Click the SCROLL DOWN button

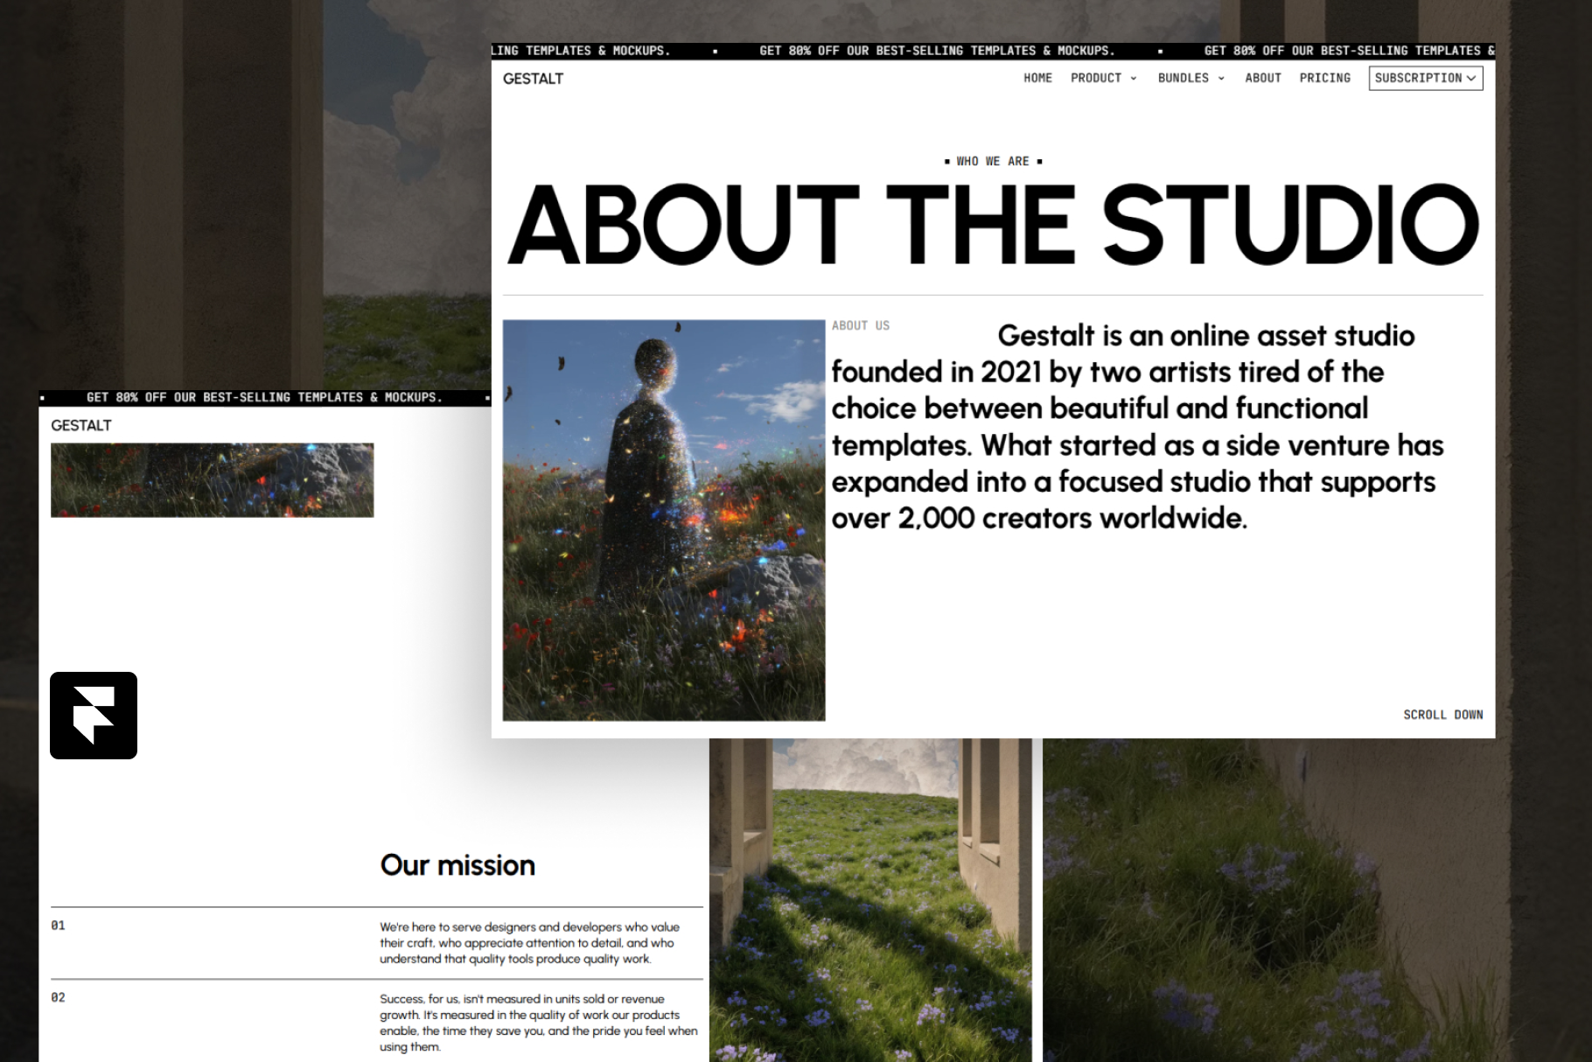point(1442,715)
